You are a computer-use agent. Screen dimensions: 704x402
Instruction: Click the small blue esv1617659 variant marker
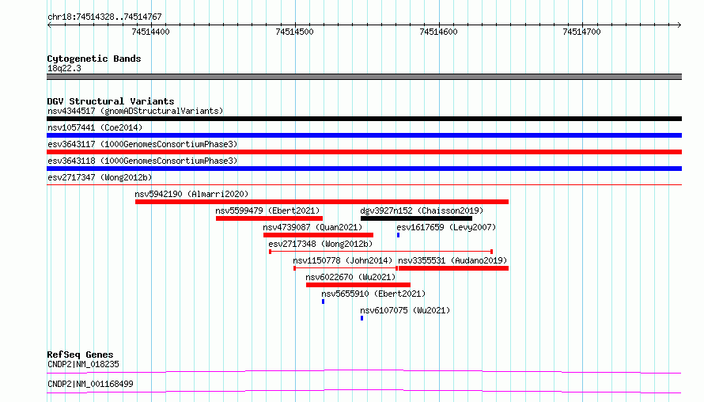(398, 235)
